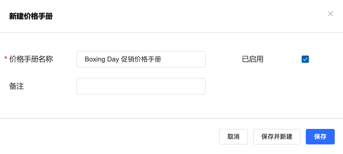Save and start another via 保存并新建
Viewport: 343px width, 154px height.
[277, 137]
